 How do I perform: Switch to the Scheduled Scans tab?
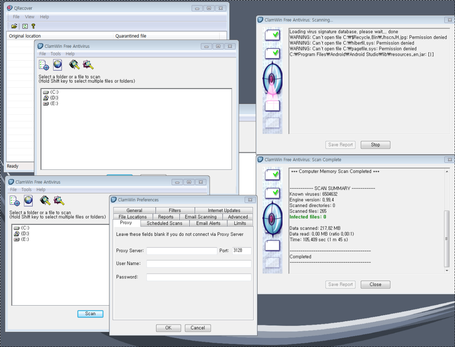[x=164, y=223]
